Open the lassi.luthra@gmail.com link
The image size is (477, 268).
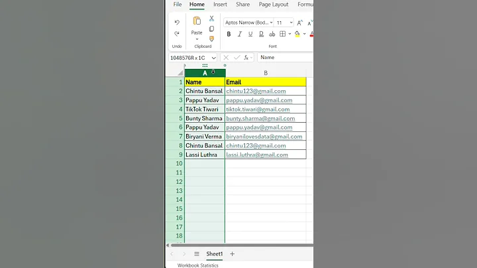coord(257,155)
